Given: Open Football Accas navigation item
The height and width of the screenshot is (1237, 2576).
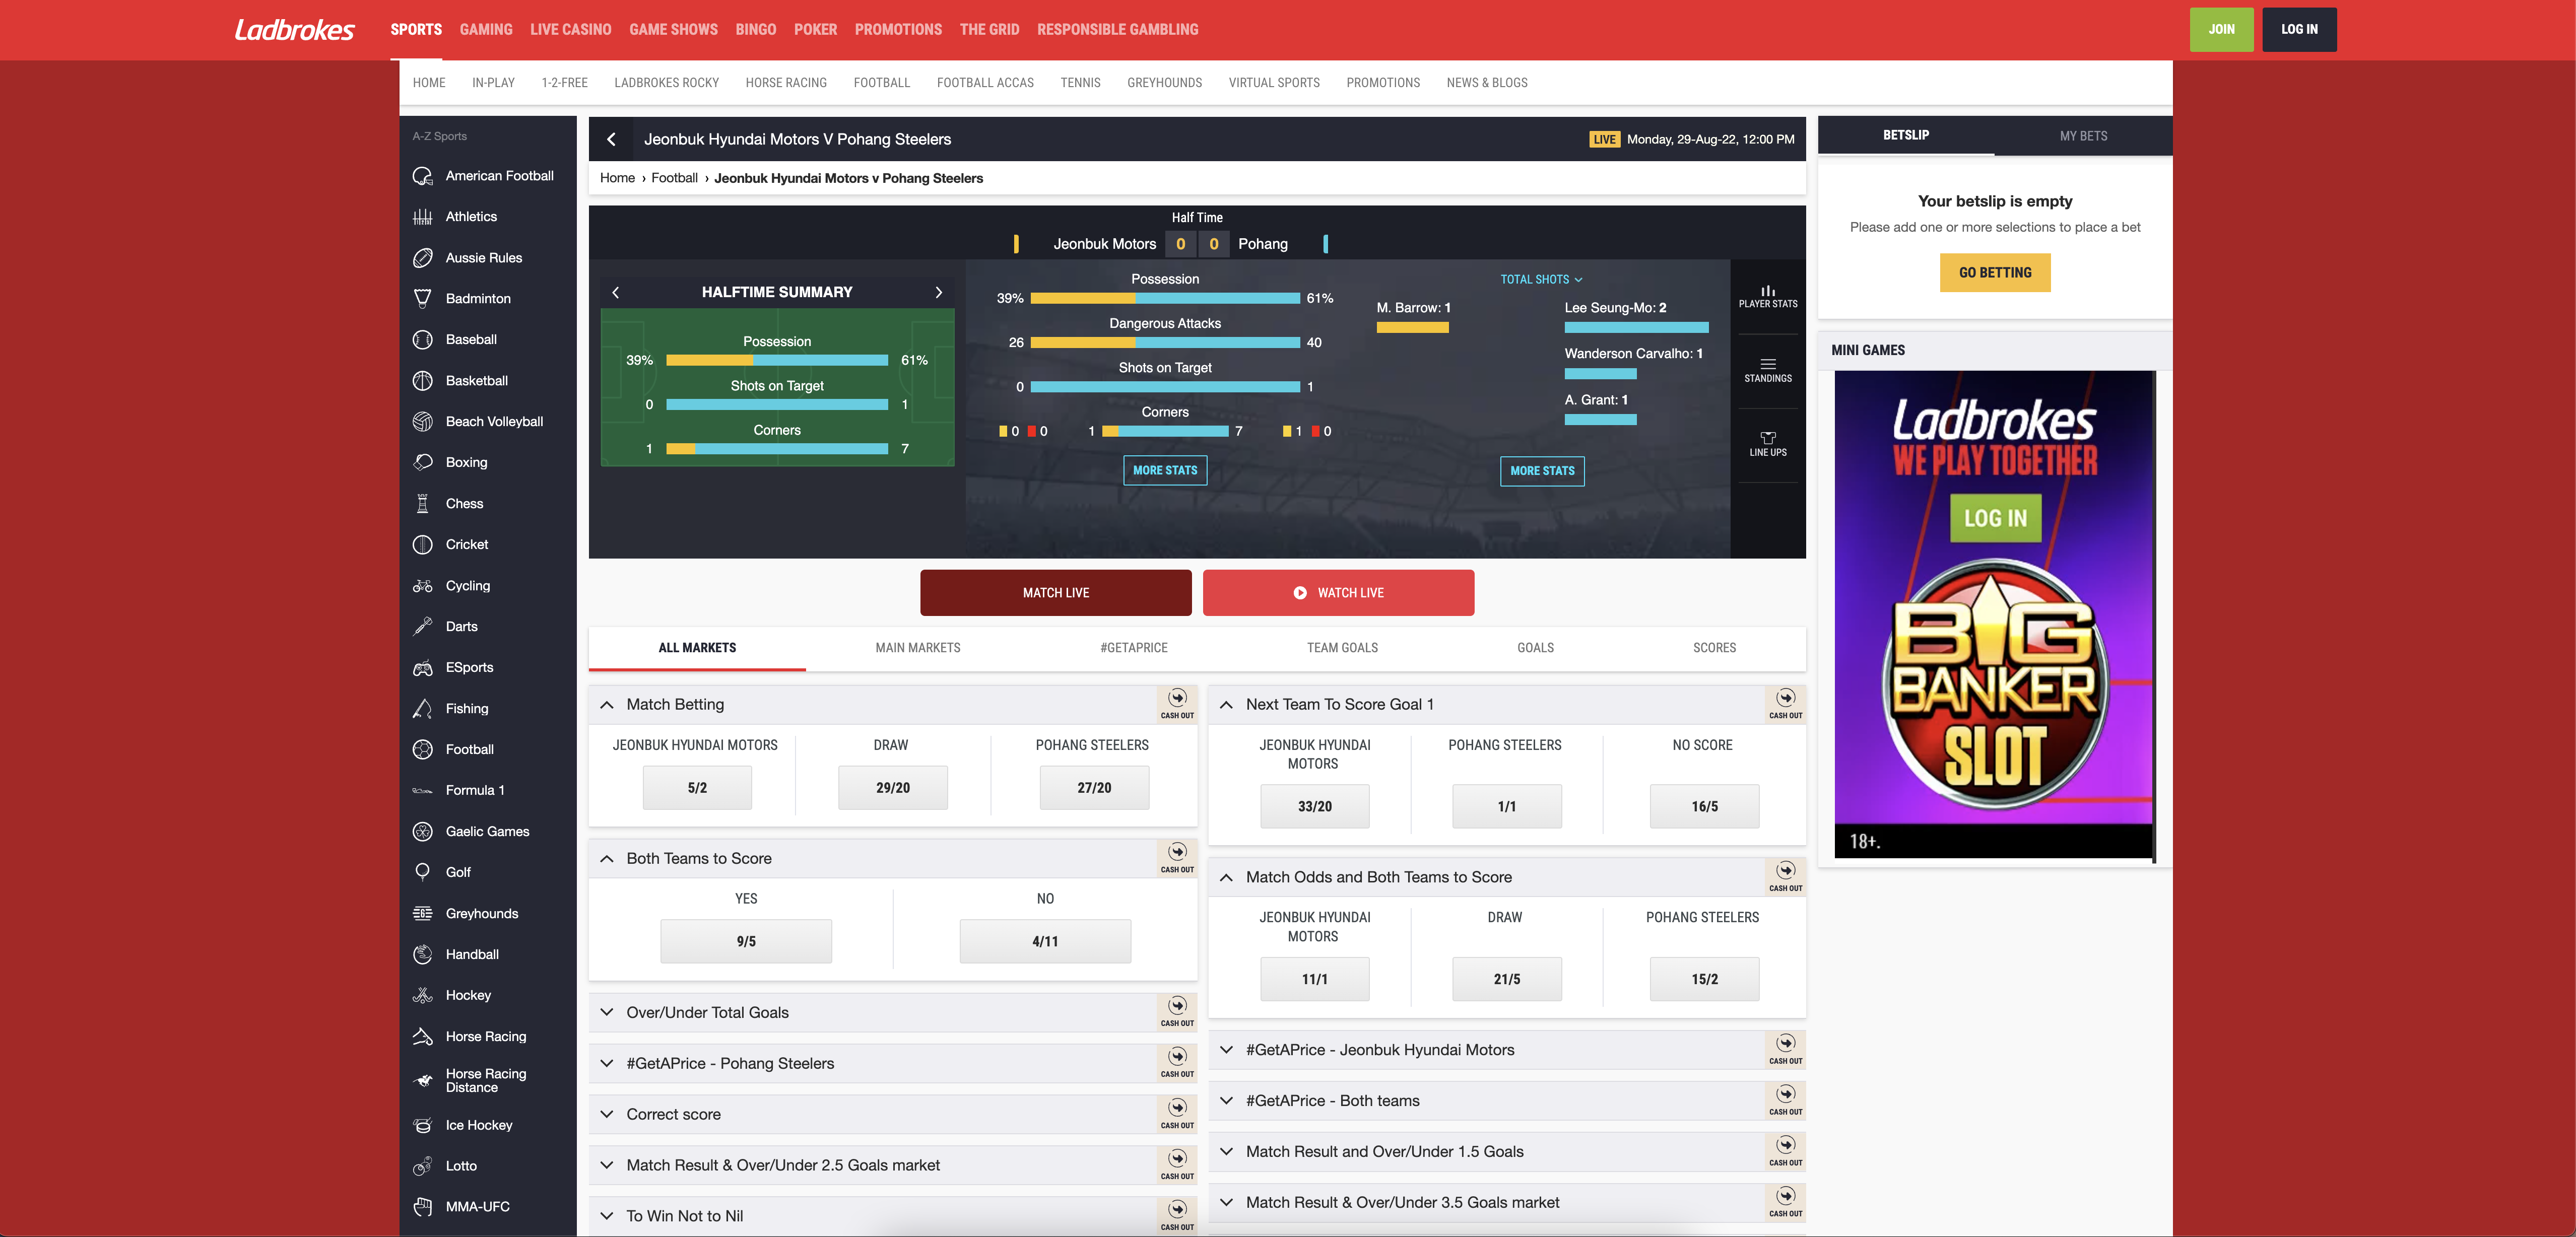Looking at the screenshot, I should tap(985, 83).
